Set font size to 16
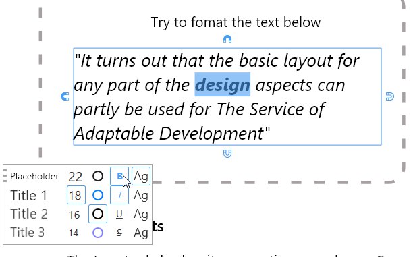The height and width of the screenshot is (257, 413). [x=74, y=215]
